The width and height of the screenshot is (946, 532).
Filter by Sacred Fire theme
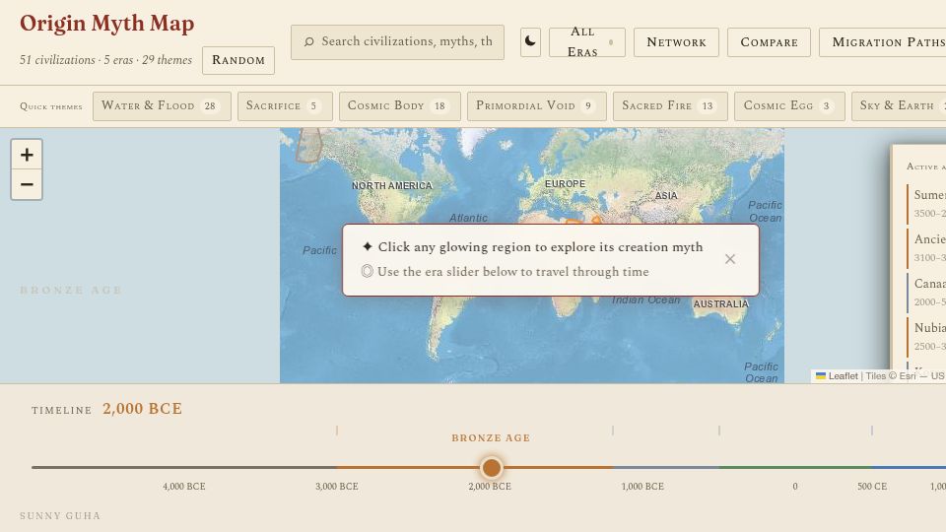670,106
